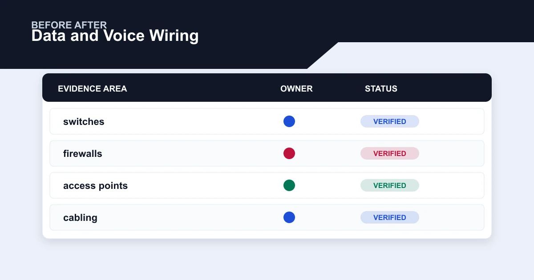Screen dimensions: 534x280
Task: Select the 'cabling' row label
Action: (80, 218)
